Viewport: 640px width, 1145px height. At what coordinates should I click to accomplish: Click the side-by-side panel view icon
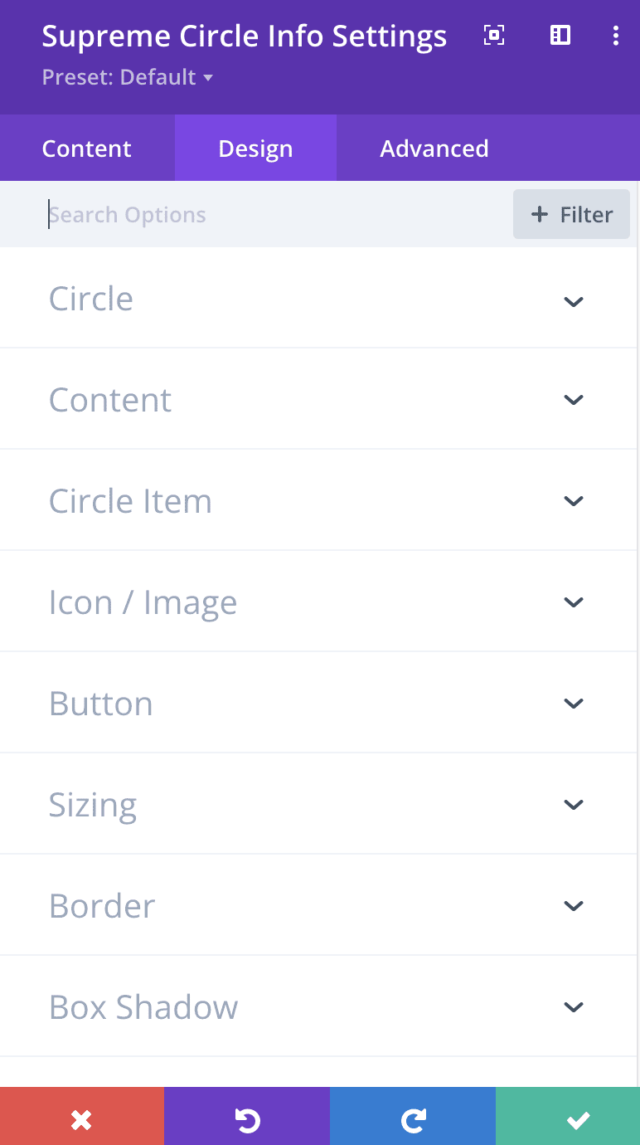click(560, 36)
